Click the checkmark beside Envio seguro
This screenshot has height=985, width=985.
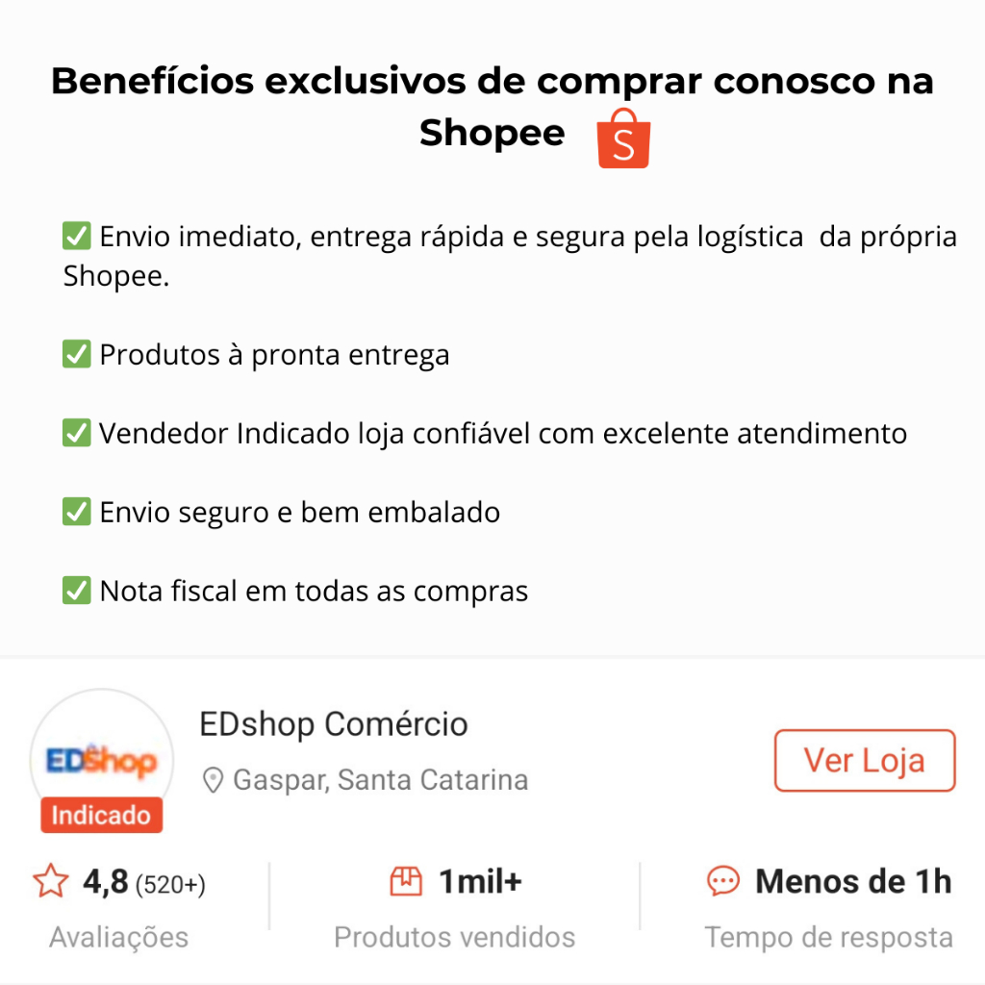point(76,512)
